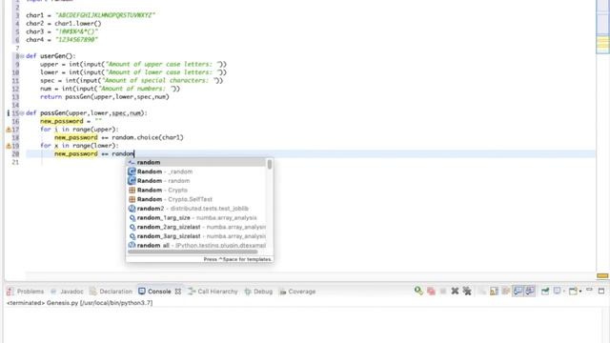610x343 pixels.
Task: Choose 'Random - random' from the autocomplete list
Action: pos(196,181)
